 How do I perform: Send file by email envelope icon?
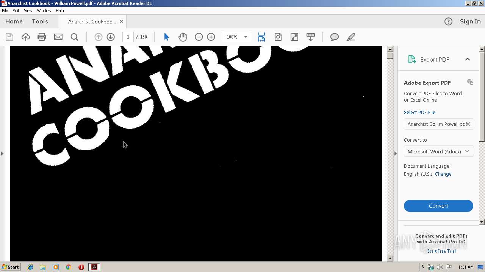(x=58, y=37)
